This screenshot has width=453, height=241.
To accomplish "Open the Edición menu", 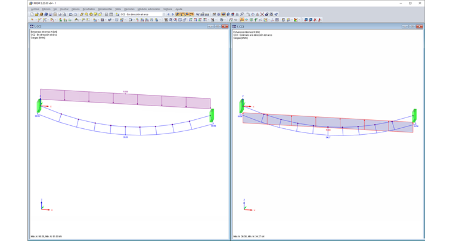I will point(46,9).
